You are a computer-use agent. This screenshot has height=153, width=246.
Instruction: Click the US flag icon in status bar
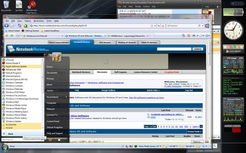coord(131,146)
